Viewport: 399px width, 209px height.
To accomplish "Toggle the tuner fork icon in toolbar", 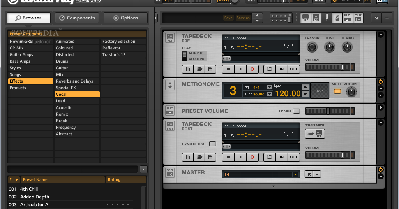I will 327,18.
